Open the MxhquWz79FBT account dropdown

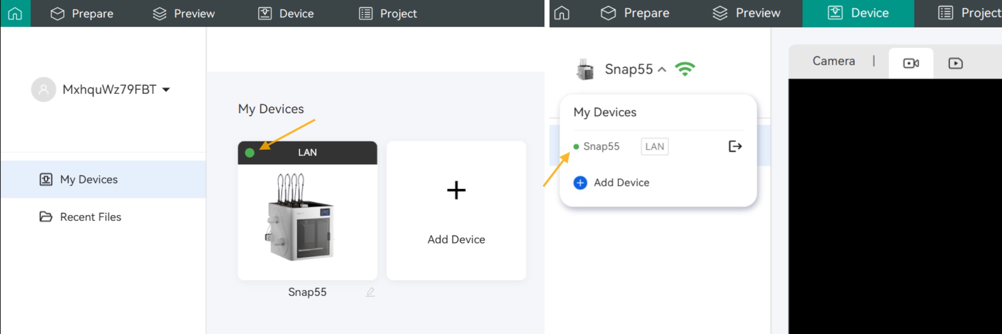(x=166, y=89)
